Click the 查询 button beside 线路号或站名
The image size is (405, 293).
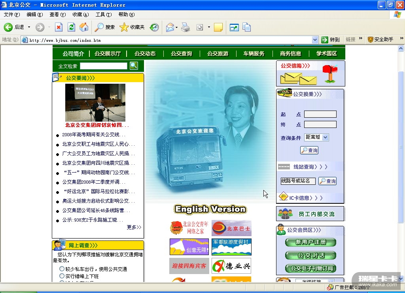pos(327,181)
